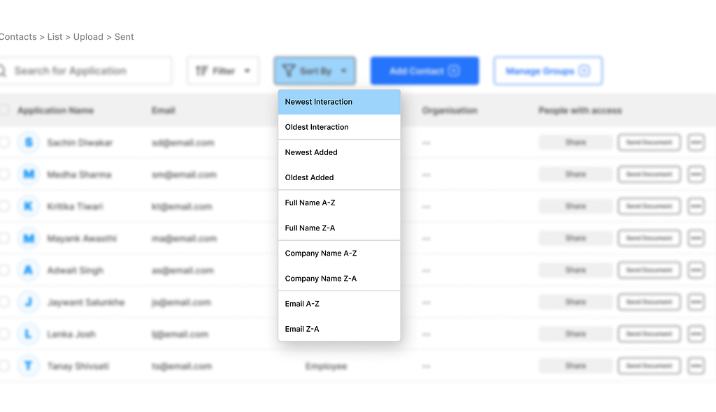716x412 pixels.
Task: Click the Filter funnel icon
Action: click(203, 71)
